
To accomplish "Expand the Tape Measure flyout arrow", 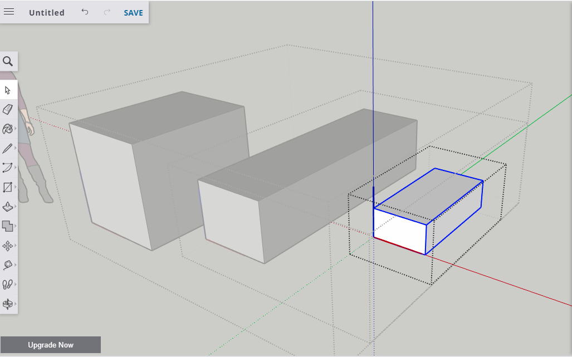I will click(16, 265).
